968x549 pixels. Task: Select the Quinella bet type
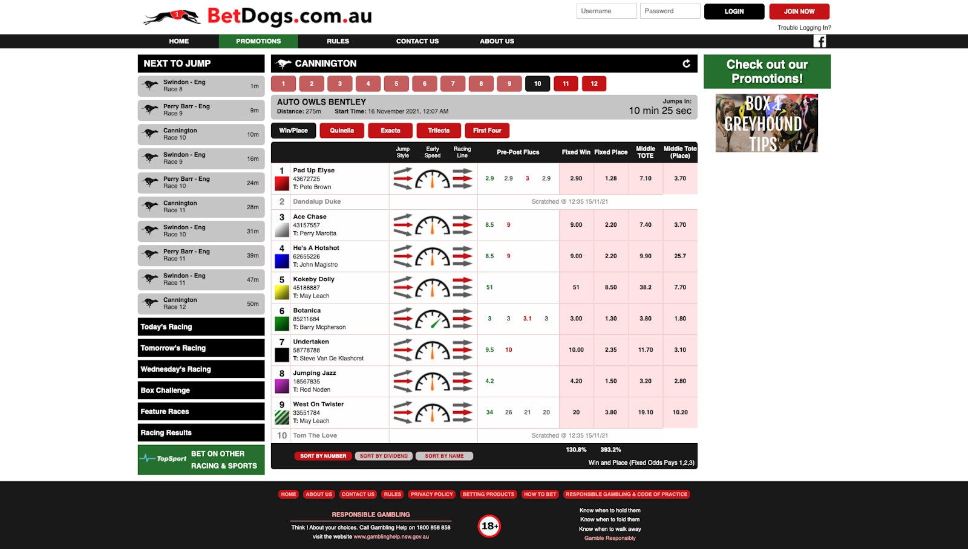(342, 131)
